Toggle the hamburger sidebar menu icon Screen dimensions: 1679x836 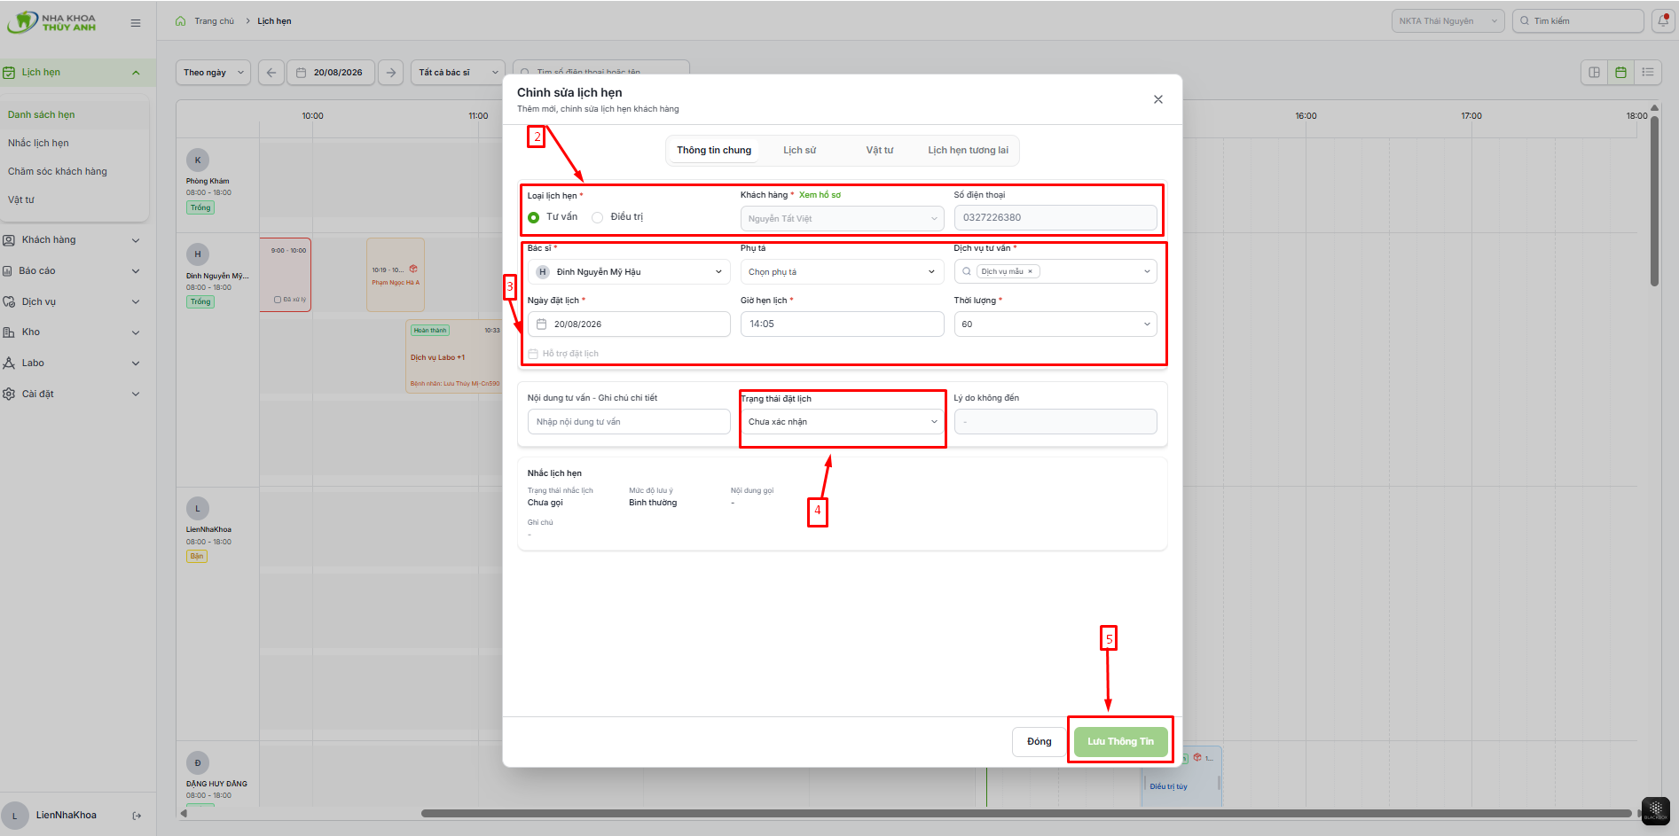pyautogui.click(x=136, y=23)
